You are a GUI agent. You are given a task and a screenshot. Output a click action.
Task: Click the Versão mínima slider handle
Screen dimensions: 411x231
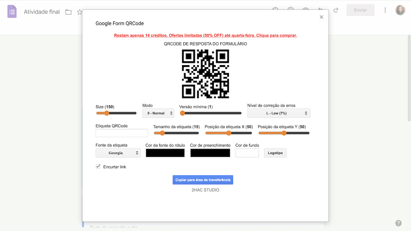coord(182,113)
